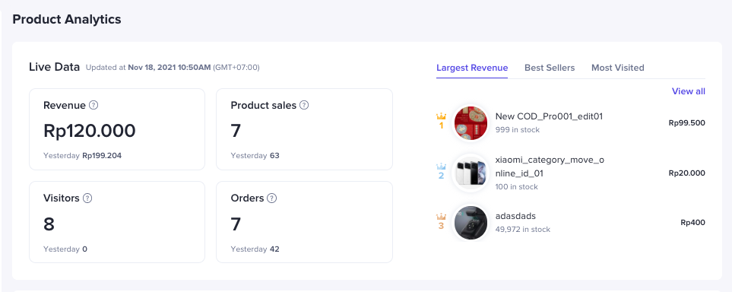Open the Visitors info tooltip icon
The image size is (732, 292).
pos(87,198)
